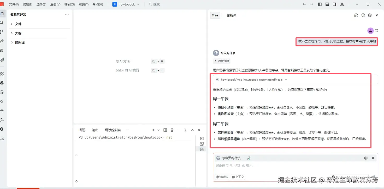Viewport: 384px width, 189px height.
Task: Open the 文件(F) menu
Action: (x=14, y=4)
